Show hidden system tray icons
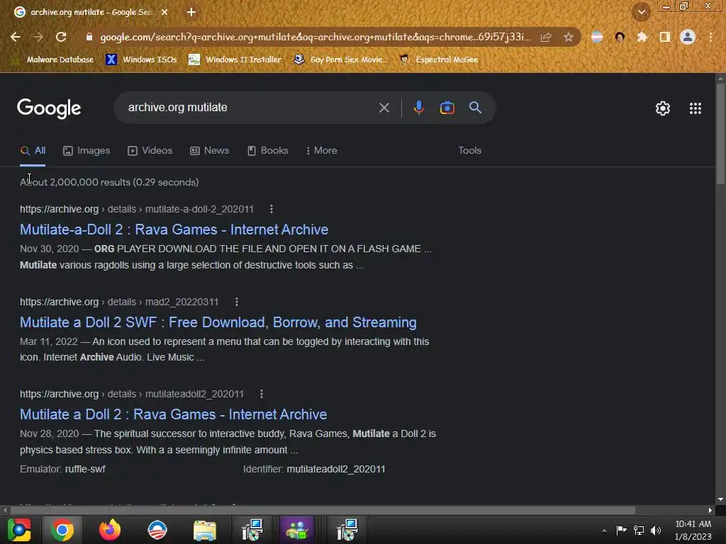This screenshot has width=726, height=544. point(604,531)
